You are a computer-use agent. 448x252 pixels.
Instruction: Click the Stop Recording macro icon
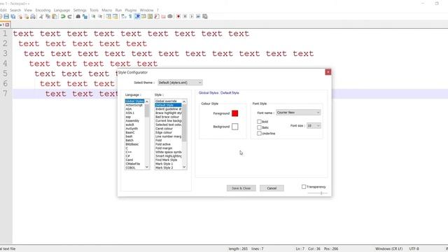[x=185, y=17]
